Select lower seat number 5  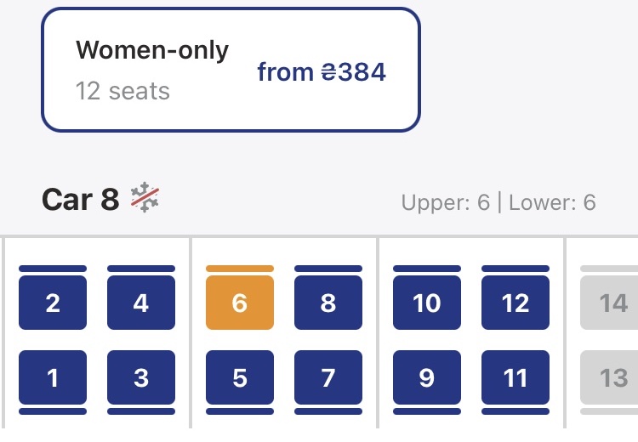(x=240, y=377)
